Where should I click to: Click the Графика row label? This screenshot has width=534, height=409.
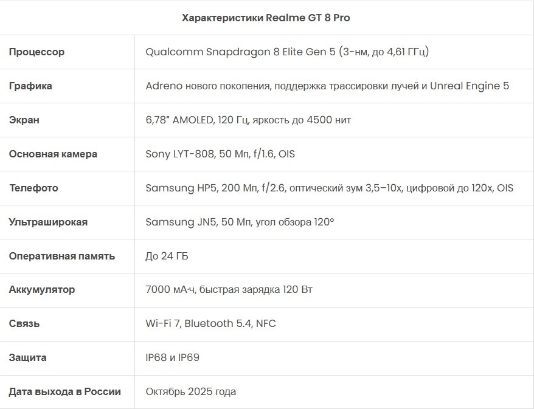pyautogui.click(x=30, y=86)
